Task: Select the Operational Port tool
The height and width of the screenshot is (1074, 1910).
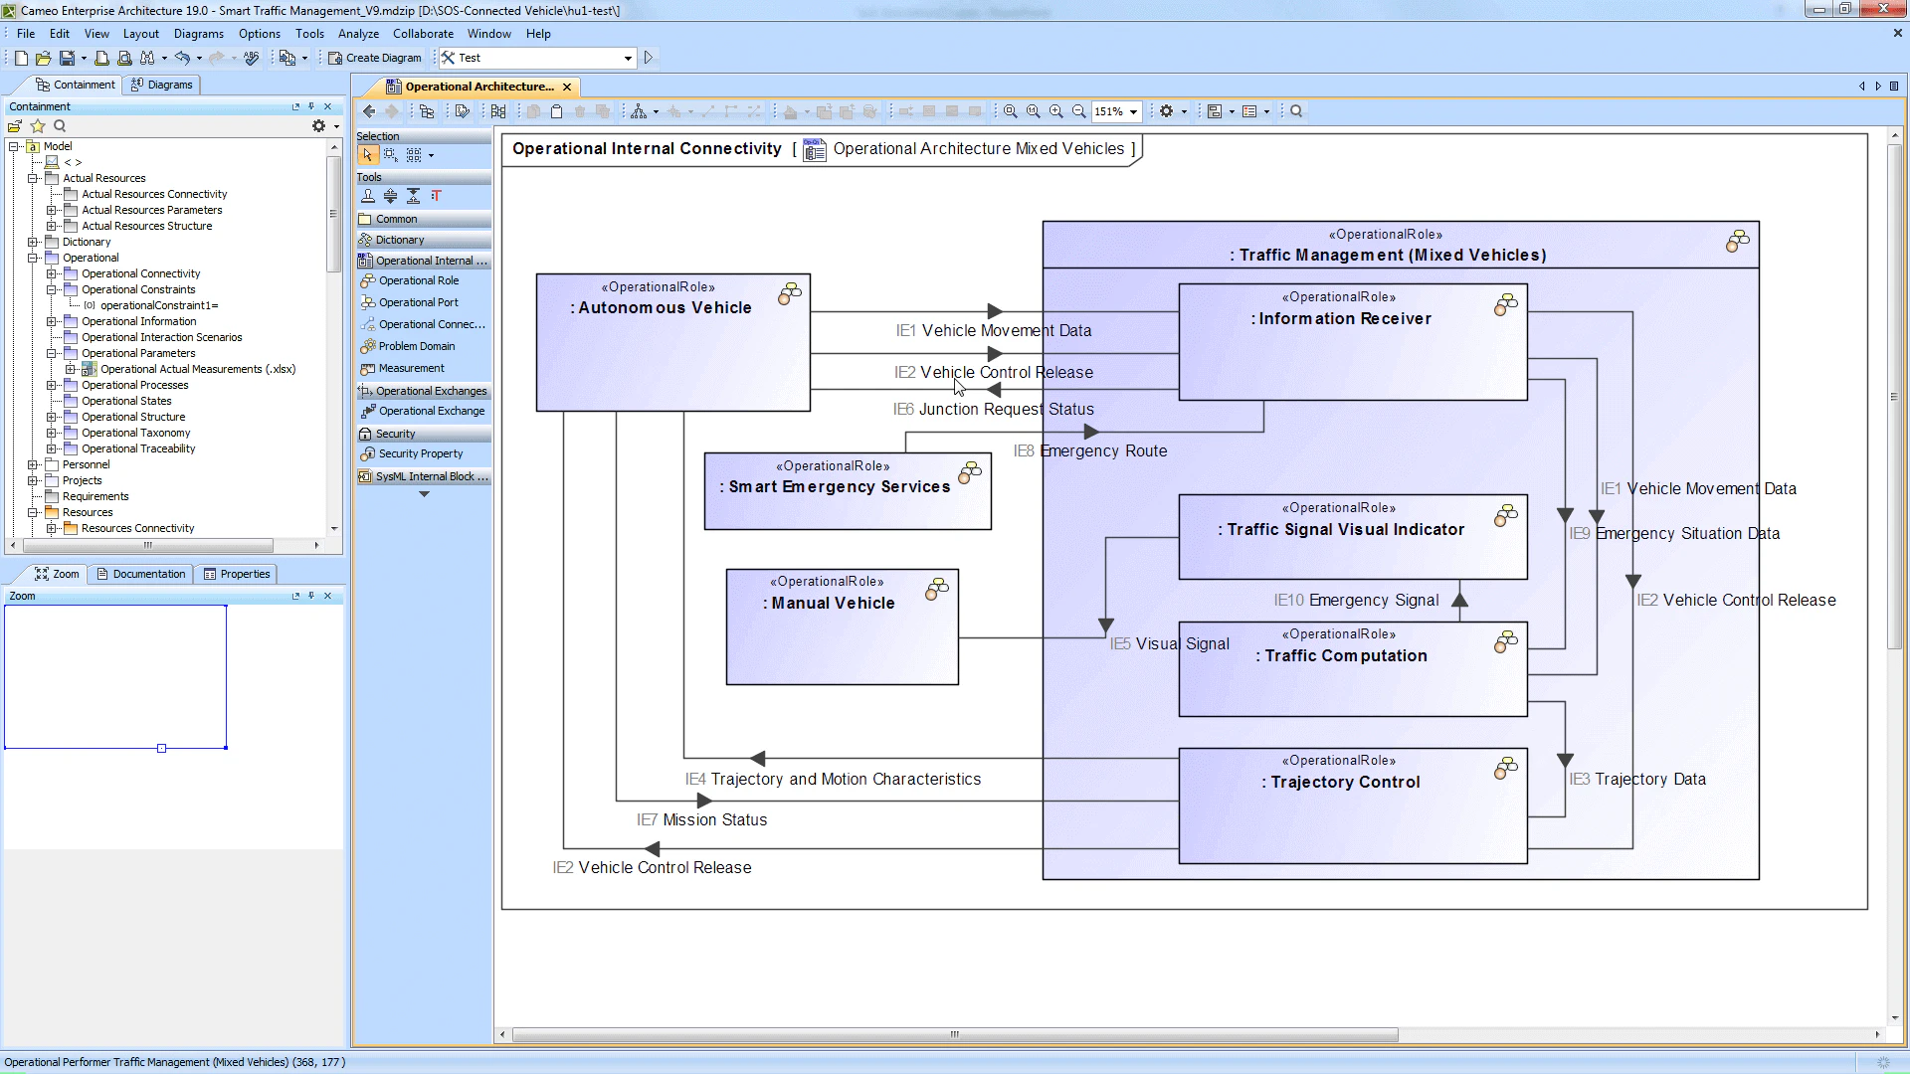Action: pyautogui.click(x=416, y=302)
